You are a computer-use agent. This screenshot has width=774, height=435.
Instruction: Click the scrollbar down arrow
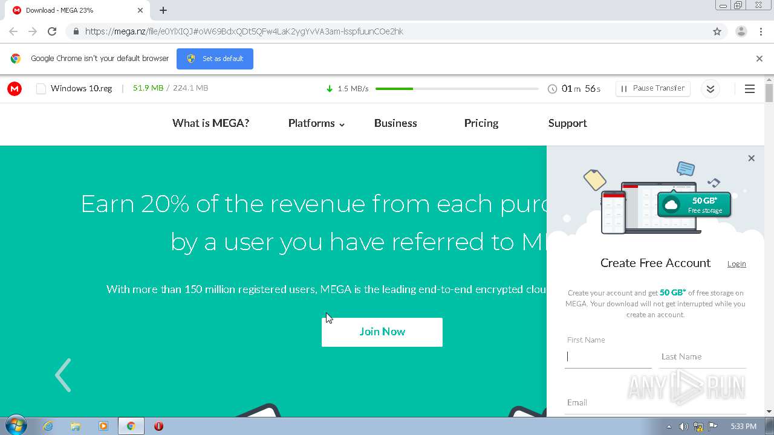tap(769, 411)
